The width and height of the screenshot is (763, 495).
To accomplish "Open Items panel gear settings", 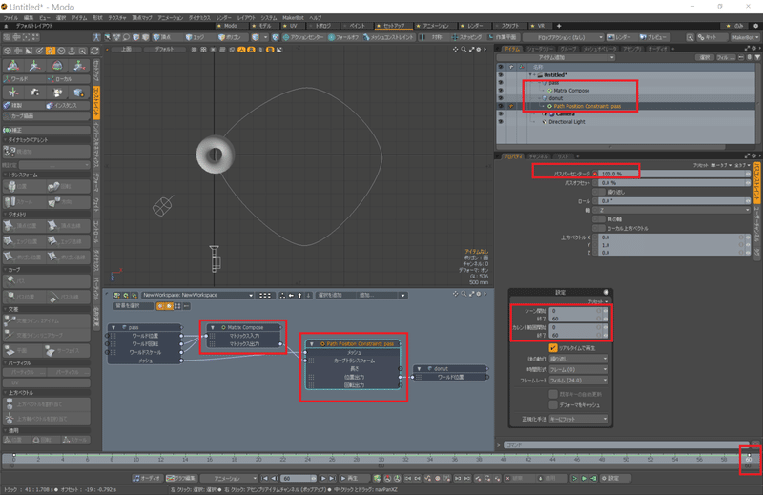I will click(753, 49).
